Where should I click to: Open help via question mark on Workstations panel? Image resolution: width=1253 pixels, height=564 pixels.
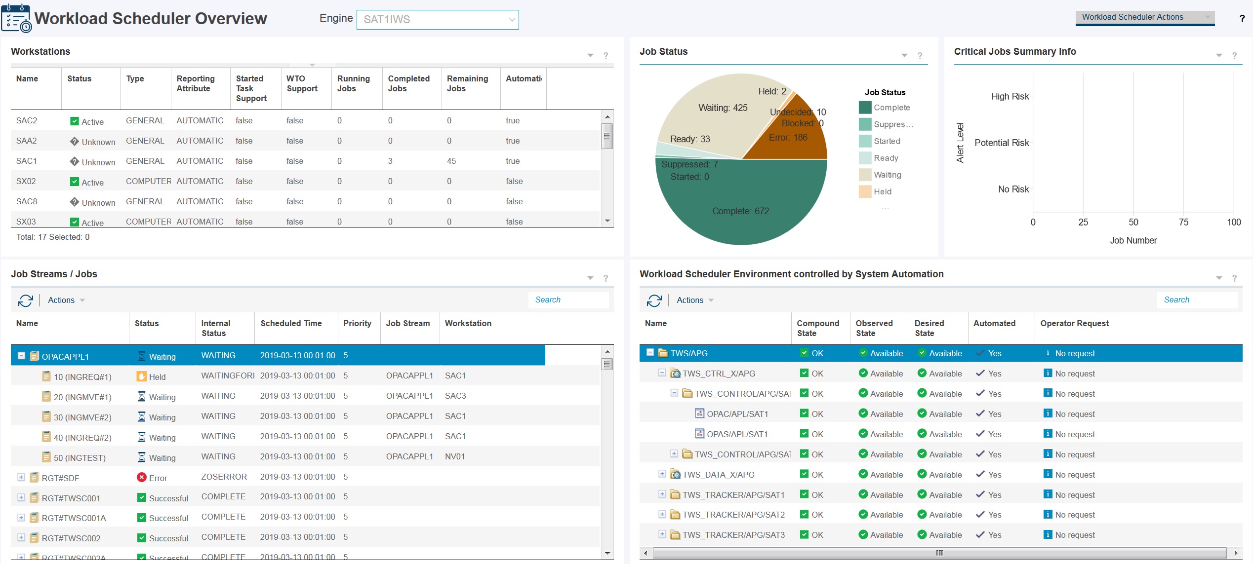coord(606,56)
